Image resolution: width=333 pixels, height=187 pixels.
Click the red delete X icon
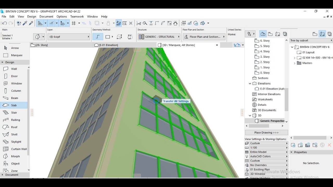pyautogui.click(x=329, y=145)
